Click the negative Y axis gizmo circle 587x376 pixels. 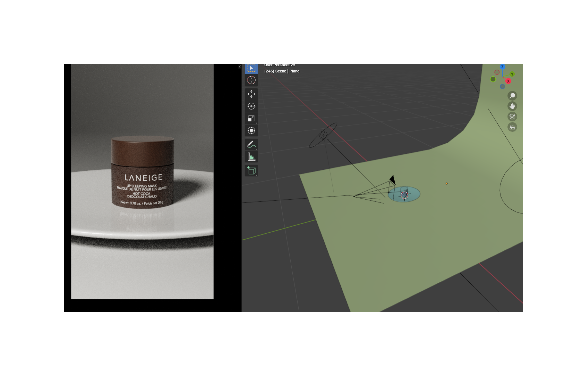[493, 79]
